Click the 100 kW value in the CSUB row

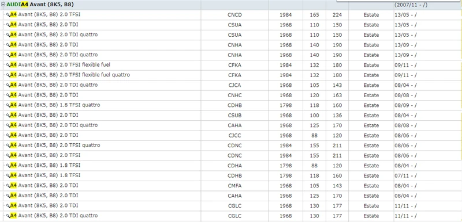coord(314,116)
